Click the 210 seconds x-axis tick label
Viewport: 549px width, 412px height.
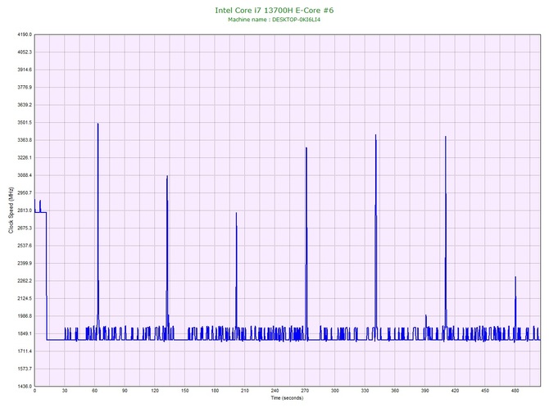[x=245, y=391]
